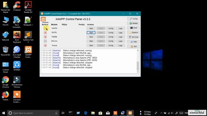Select the This PC desktop icon
207x116 pixels.
[x=5, y=21]
